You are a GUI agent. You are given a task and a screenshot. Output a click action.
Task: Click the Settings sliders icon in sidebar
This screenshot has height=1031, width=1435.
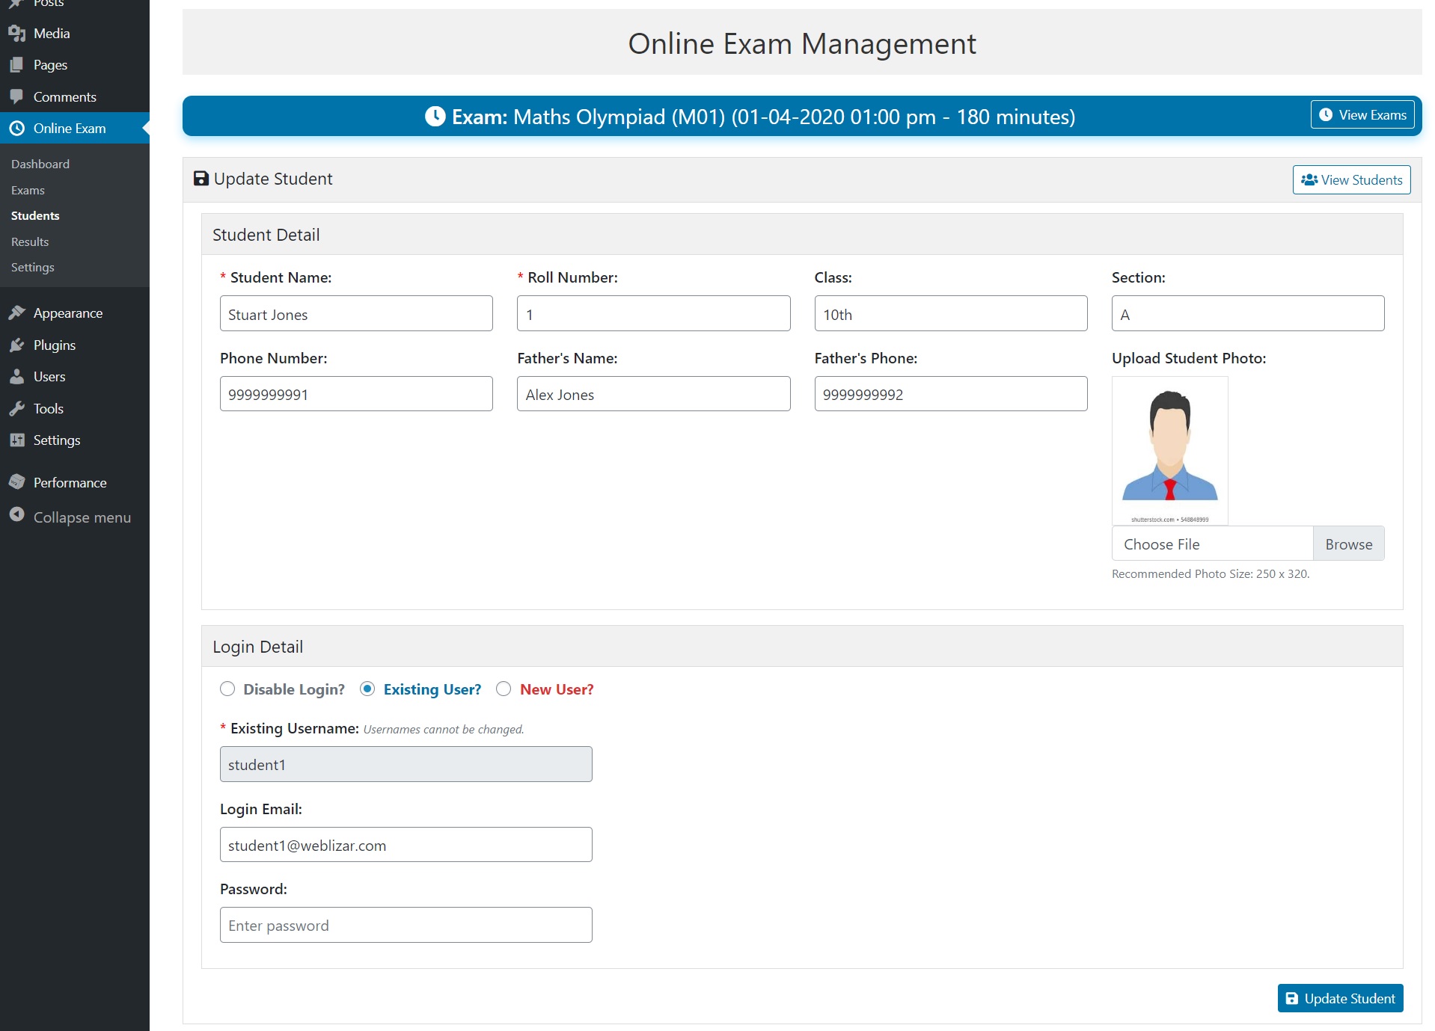point(16,440)
